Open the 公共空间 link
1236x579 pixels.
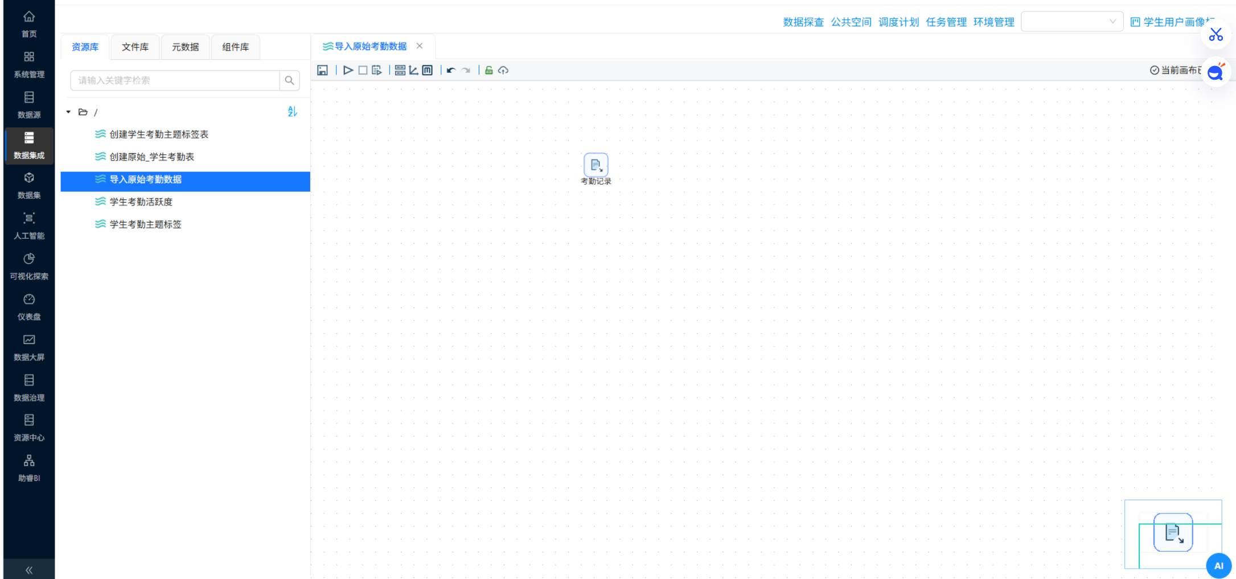coord(851,22)
